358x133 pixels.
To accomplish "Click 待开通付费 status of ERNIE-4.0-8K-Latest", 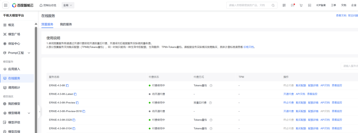I will (x=157, y=94).
